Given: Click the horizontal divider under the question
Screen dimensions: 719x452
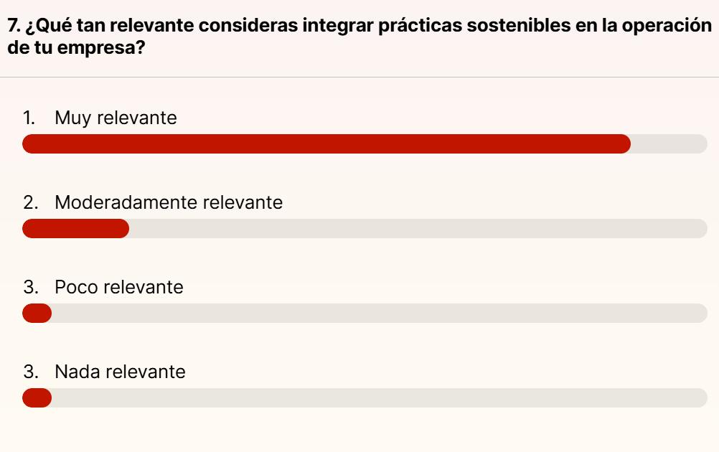Looking at the screenshot, I should point(359,77).
